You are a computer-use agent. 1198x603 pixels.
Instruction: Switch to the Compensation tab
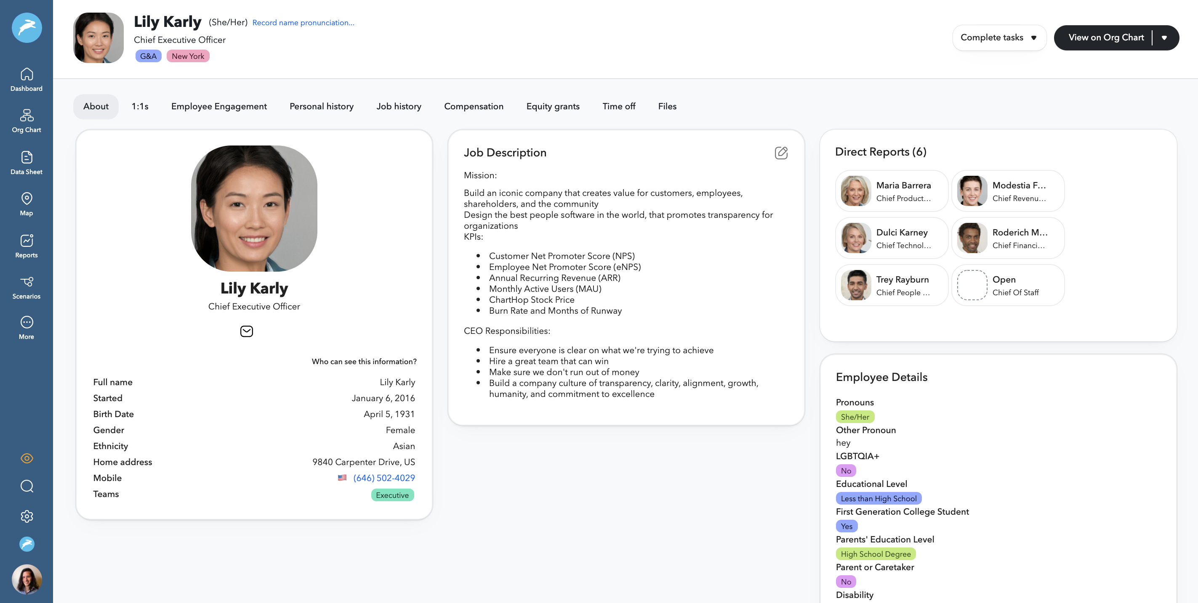474,106
